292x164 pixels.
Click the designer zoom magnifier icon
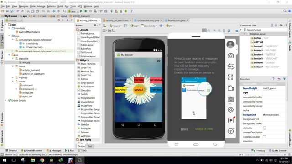point(237,31)
